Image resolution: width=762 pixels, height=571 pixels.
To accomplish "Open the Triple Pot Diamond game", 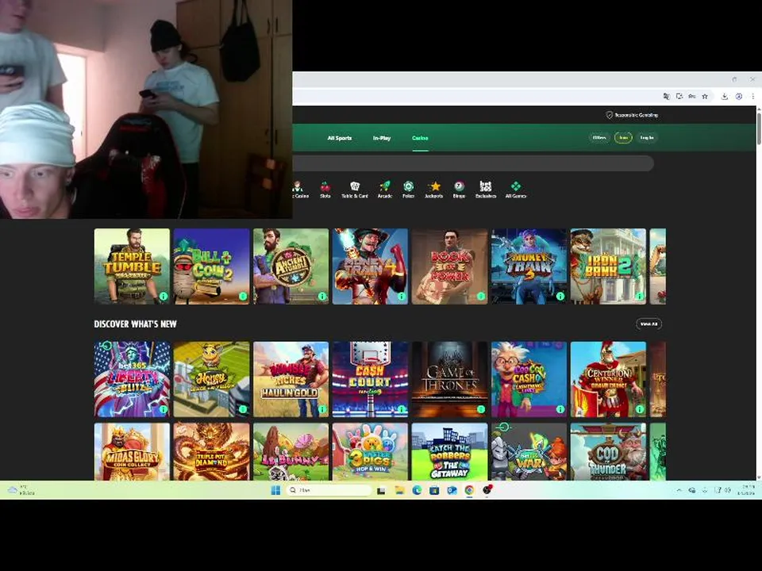I will pyautogui.click(x=211, y=451).
